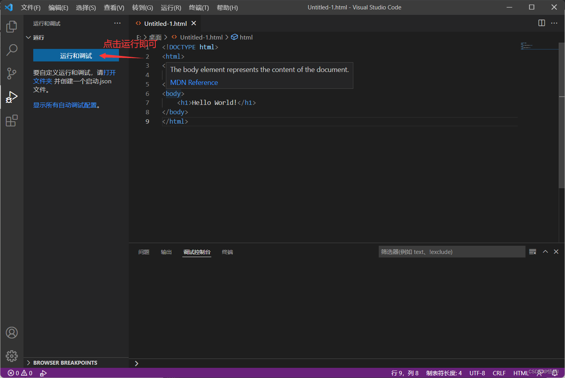Select the 调试控制台 panel tab
The width and height of the screenshot is (565, 378).
(x=197, y=252)
